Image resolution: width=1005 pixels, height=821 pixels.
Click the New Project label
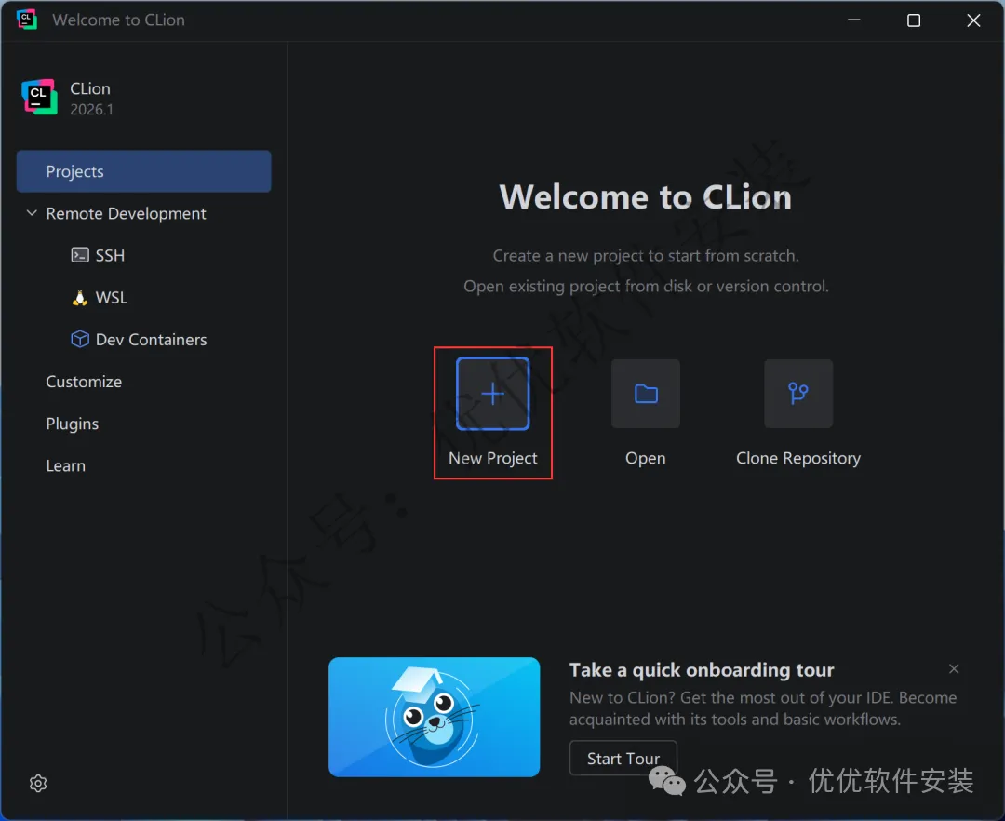click(492, 458)
